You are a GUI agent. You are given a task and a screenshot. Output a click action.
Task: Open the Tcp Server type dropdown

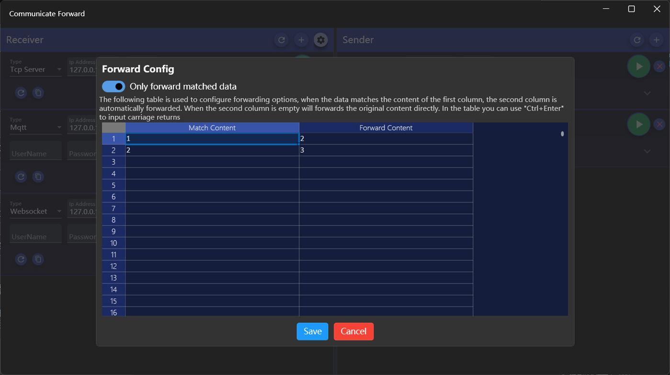(36, 69)
